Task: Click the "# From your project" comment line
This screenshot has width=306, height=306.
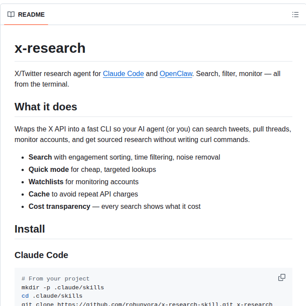Action: pyautogui.click(x=55, y=279)
